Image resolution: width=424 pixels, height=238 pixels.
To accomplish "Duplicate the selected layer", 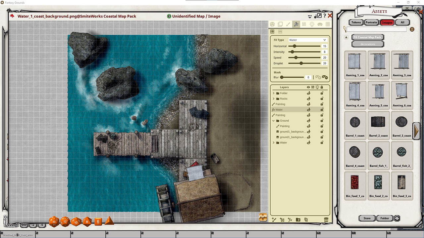I will (x=306, y=219).
